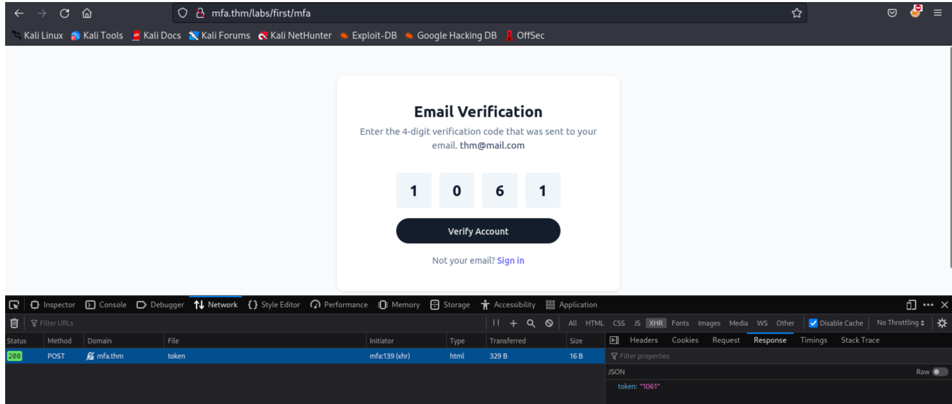Image resolution: width=952 pixels, height=404 pixels.
Task: Toggle the JS request filter
Action: pyautogui.click(x=637, y=323)
